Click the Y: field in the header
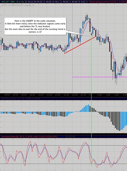Viewport: 127px width, 171px height. point(87,2)
